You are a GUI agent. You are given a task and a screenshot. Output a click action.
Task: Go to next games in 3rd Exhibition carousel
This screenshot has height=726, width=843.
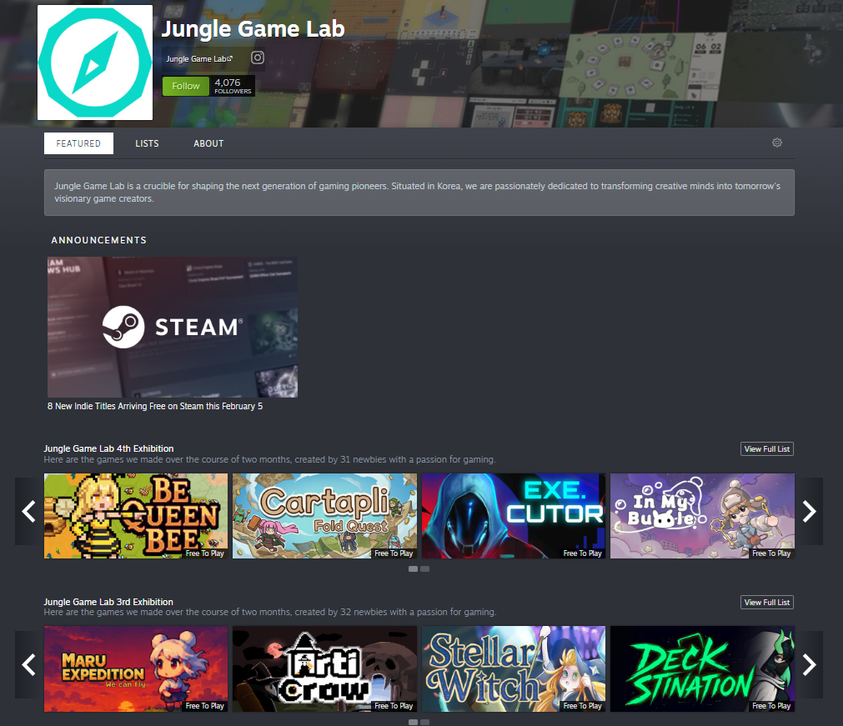tap(809, 665)
